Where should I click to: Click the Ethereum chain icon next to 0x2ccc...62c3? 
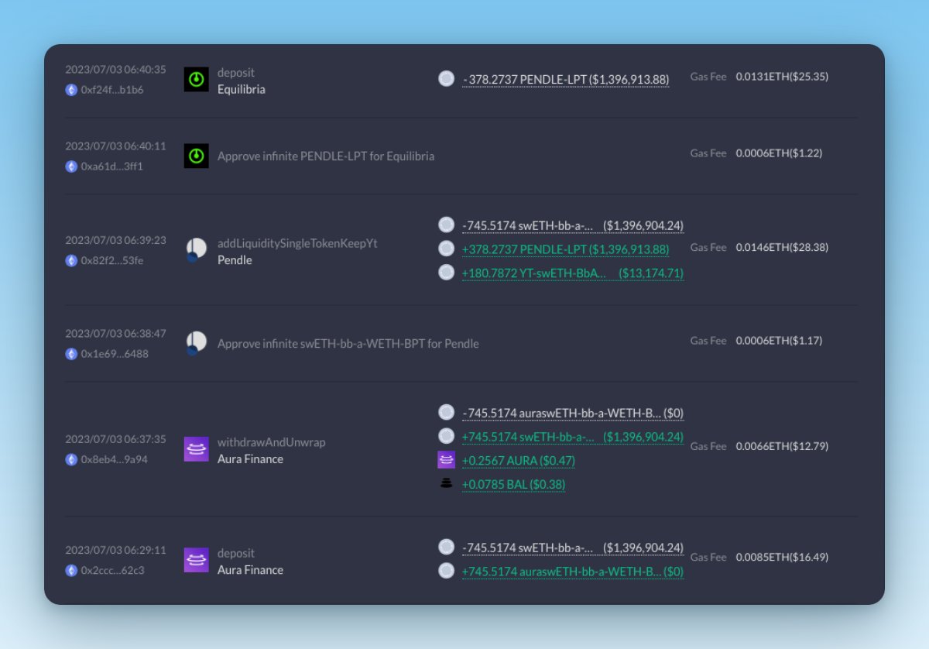[x=70, y=572]
